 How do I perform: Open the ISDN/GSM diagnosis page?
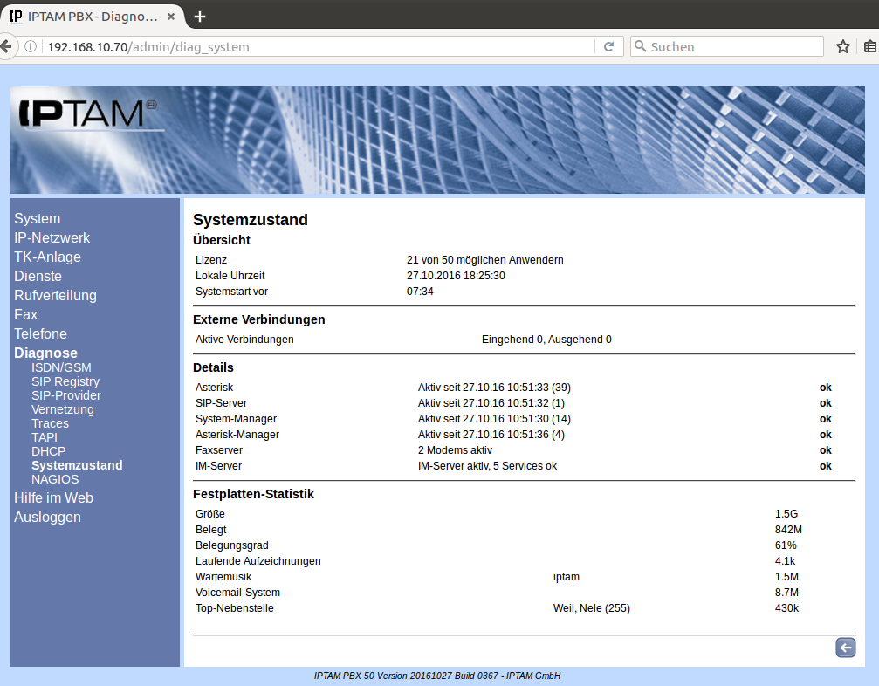click(61, 367)
